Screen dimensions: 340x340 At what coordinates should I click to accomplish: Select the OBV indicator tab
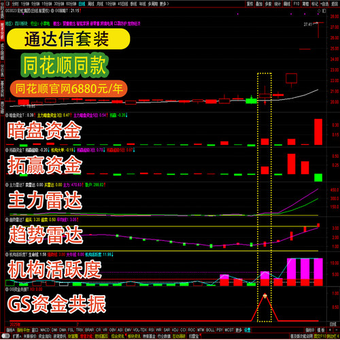(x=112, y=330)
